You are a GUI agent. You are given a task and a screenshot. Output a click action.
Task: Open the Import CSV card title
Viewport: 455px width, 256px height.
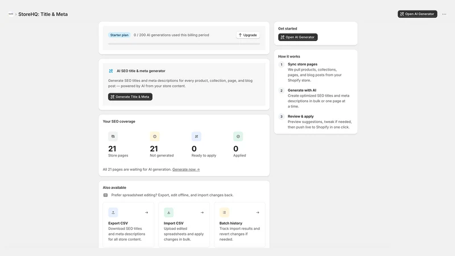pos(173,223)
